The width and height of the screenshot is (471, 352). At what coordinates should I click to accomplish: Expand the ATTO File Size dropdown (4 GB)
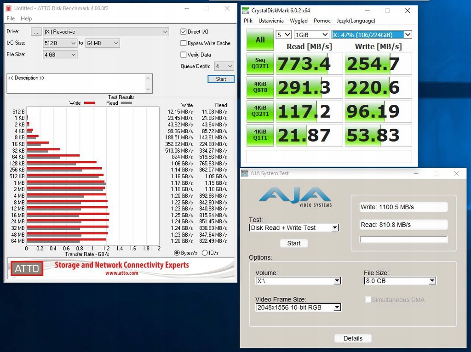click(x=60, y=55)
